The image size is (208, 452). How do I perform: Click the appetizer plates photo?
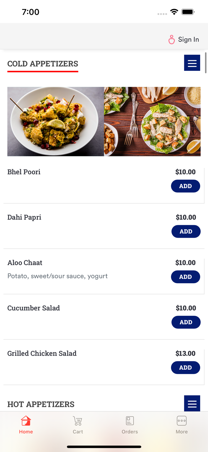click(x=104, y=121)
